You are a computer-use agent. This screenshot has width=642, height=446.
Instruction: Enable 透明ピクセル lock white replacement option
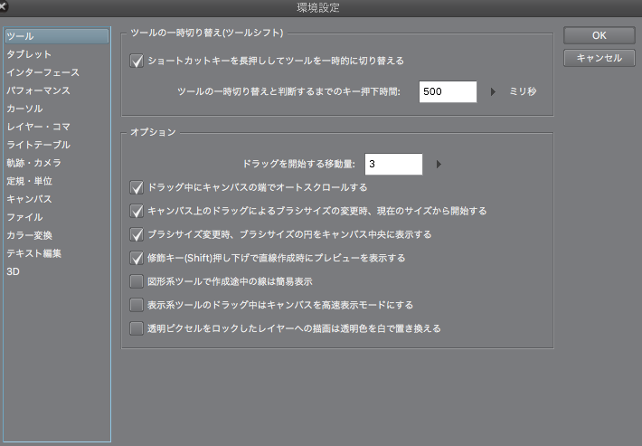[137, 329]
